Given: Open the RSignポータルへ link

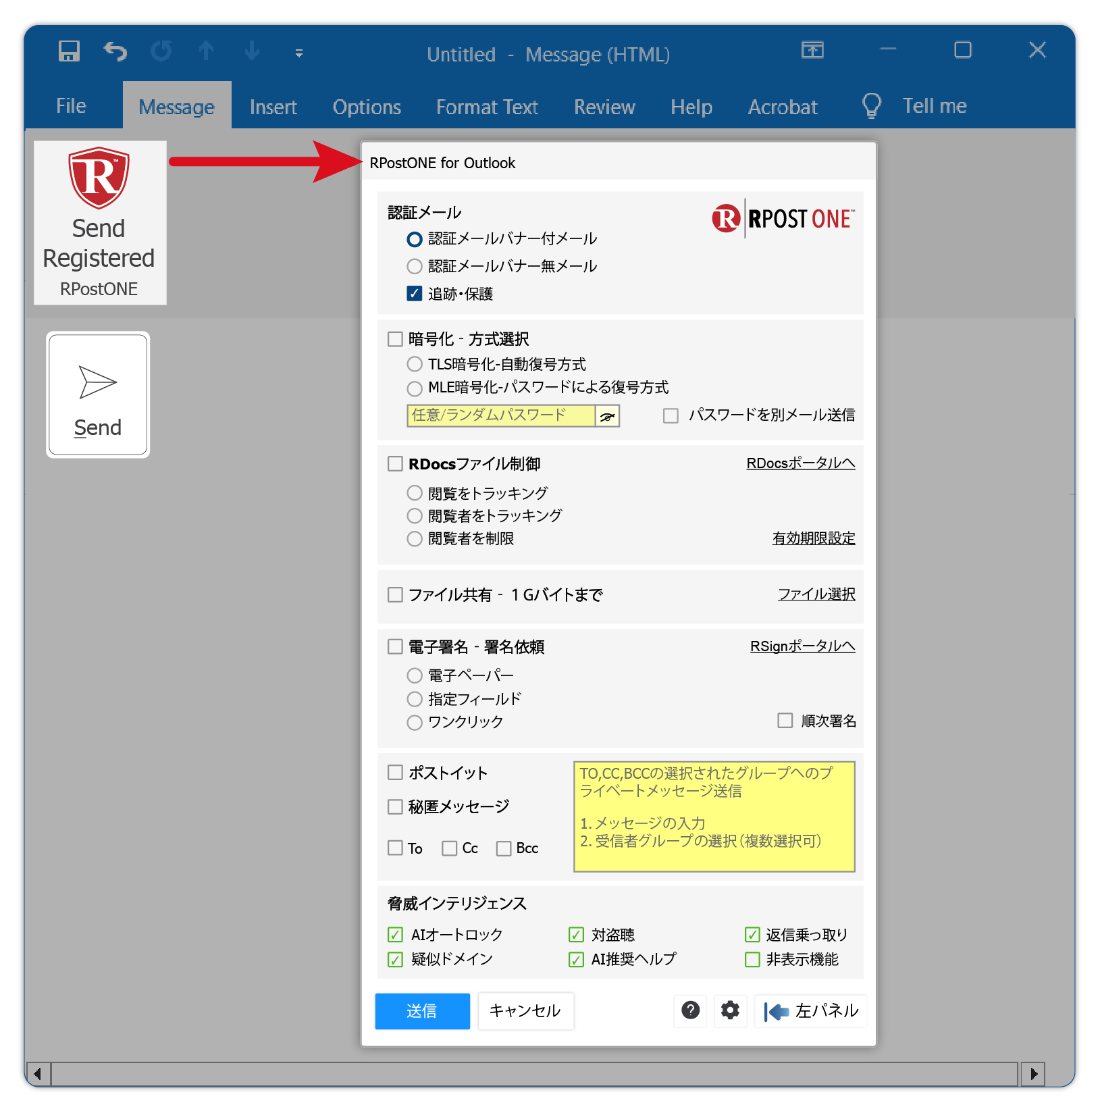Looking at the screenshot, I should pos(802,646).
